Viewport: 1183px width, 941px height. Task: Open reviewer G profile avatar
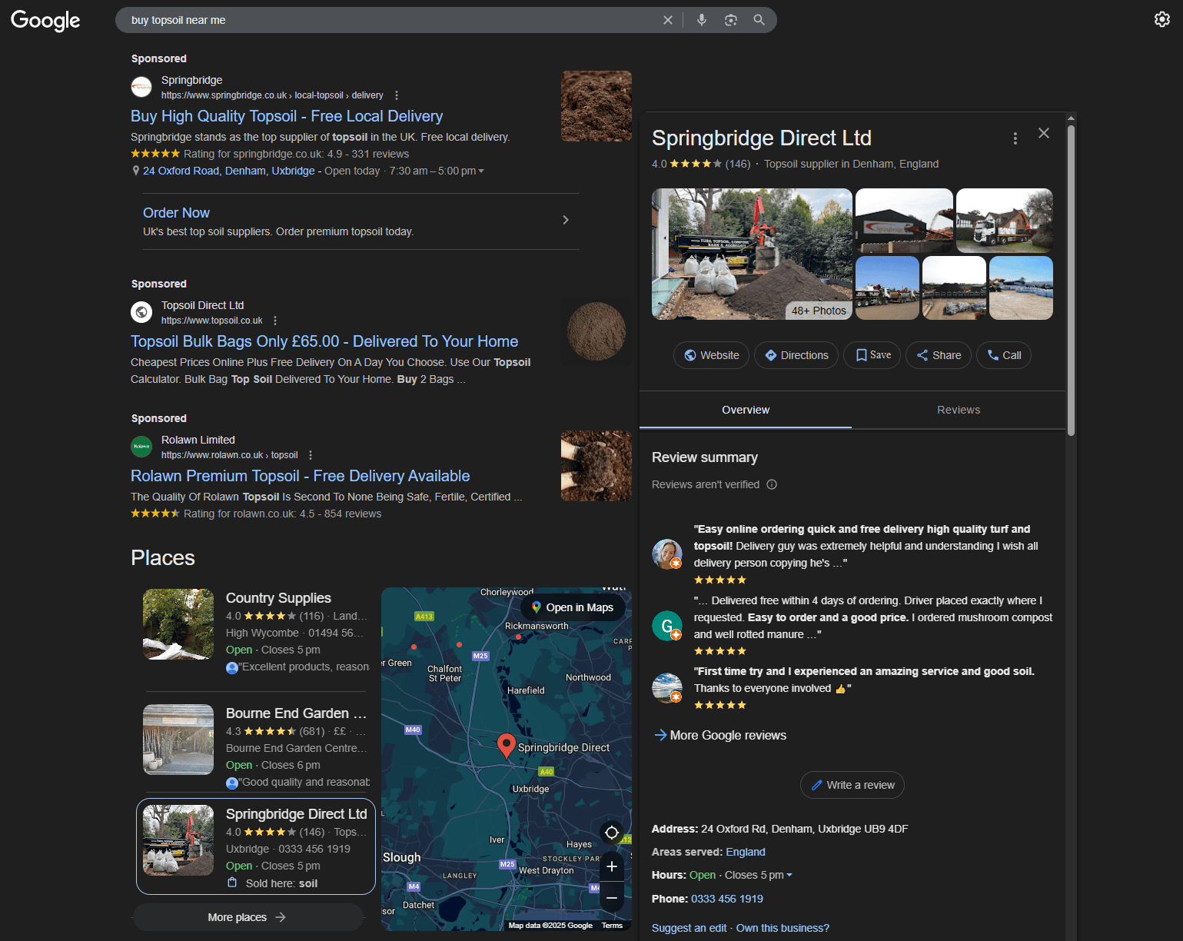(x=667, y=625)
